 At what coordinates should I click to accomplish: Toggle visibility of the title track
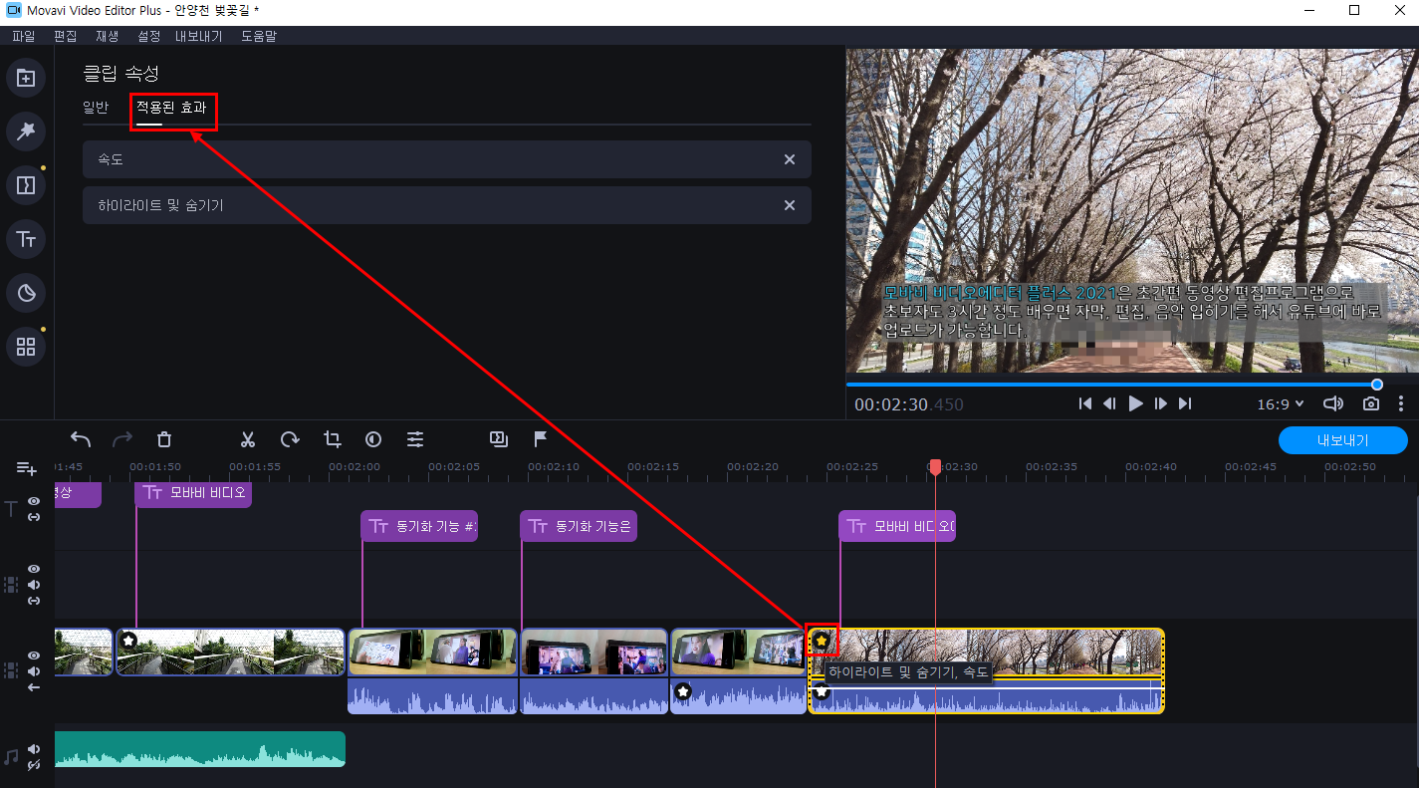[x=34, y=502]
